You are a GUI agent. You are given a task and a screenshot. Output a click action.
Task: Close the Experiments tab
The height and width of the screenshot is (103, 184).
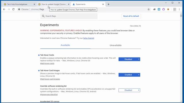click(103, 4)
